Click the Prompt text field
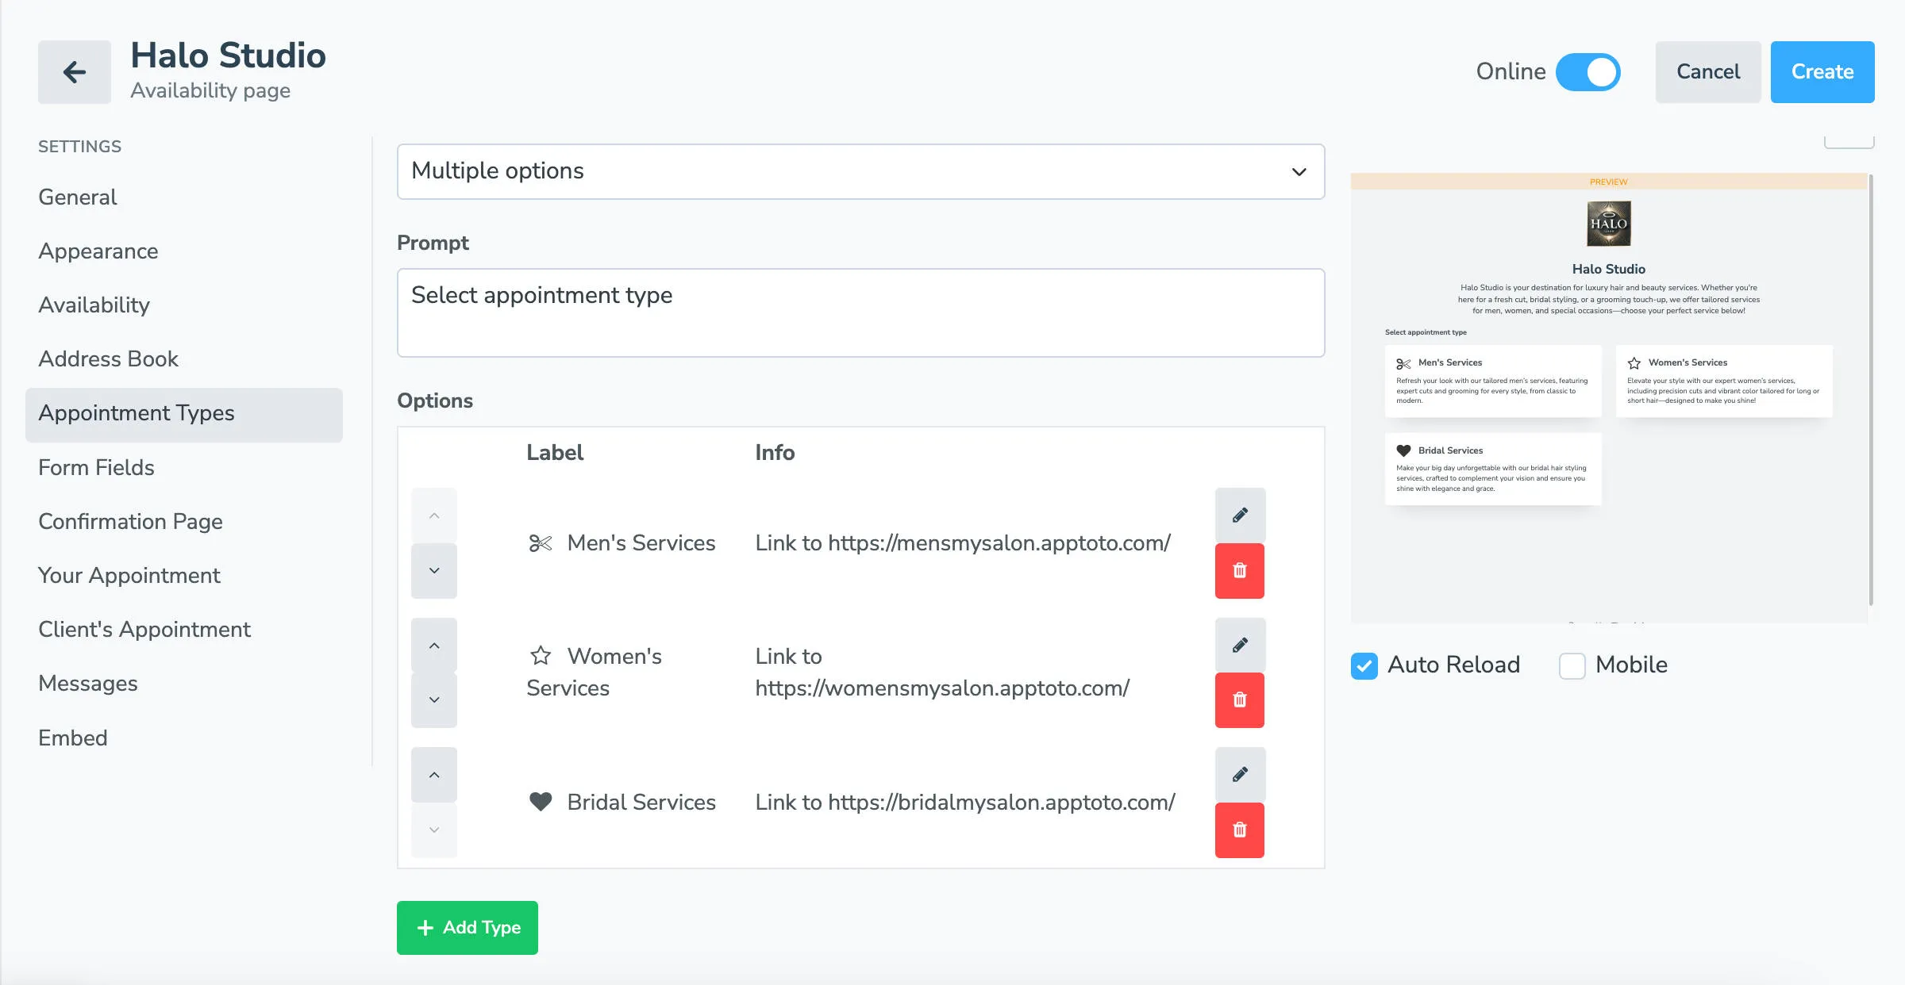Image resolution: width=1905 pixels, height=985 pixels. (x=860, y=312)
